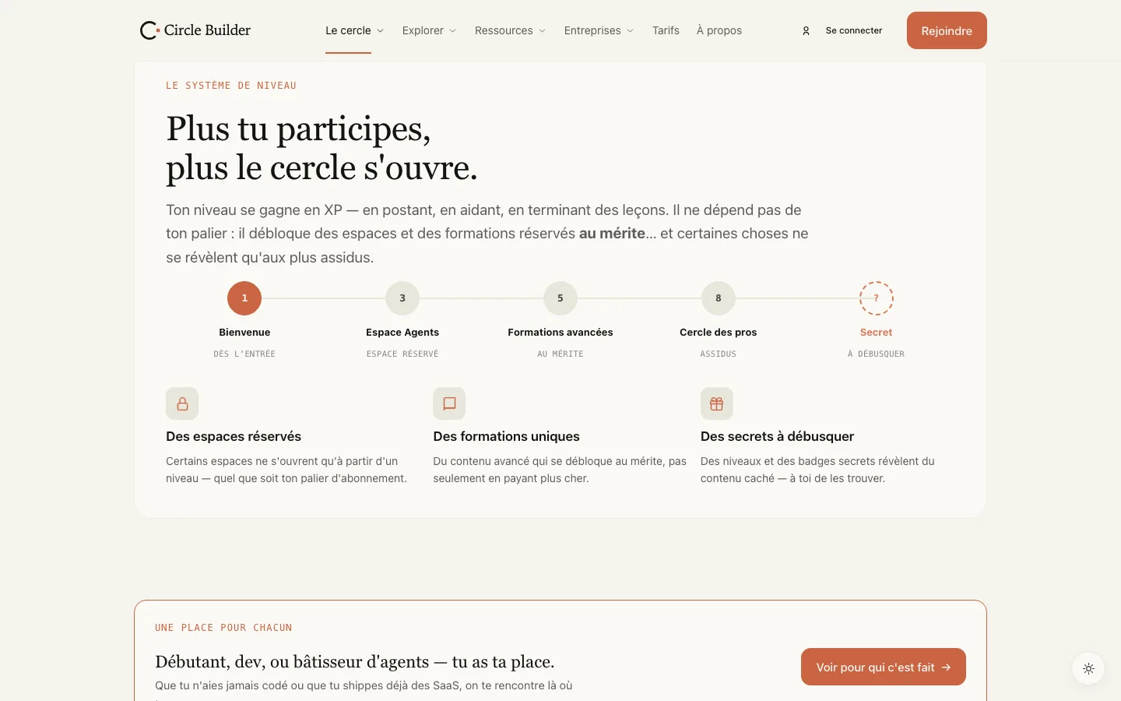This screenshot has height=701, width=1121.
Task: Click the Formations avancées level label
Action: (x=560, y=333)
